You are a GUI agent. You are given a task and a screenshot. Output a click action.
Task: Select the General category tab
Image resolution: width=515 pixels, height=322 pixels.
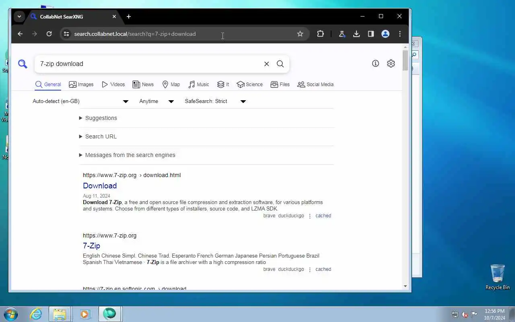(x=48, y=84)
